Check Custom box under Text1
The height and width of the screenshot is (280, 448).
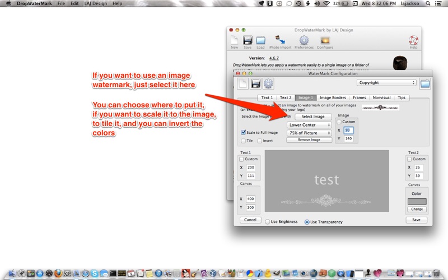click(241, 159)
